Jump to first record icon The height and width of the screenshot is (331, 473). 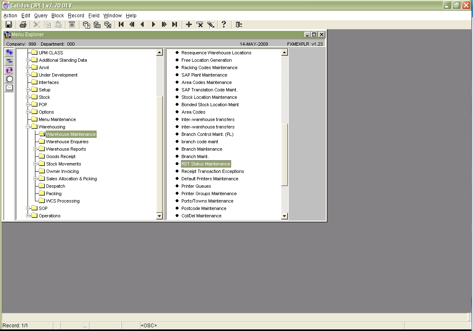click(121, 24)
